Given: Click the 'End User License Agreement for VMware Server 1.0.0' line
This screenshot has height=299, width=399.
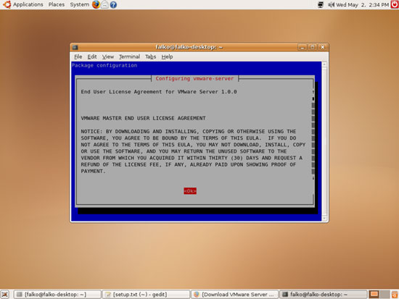Looking at the screenshot, I should (159, 92).
